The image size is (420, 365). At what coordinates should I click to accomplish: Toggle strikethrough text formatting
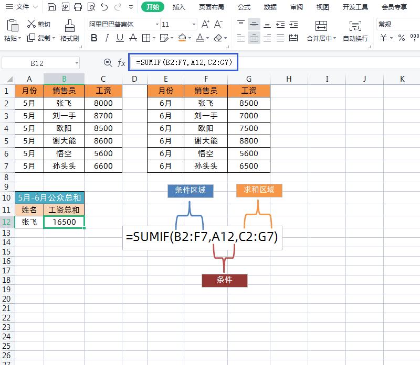pos(133,38)
